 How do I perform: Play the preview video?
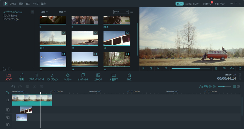[158, 68]
